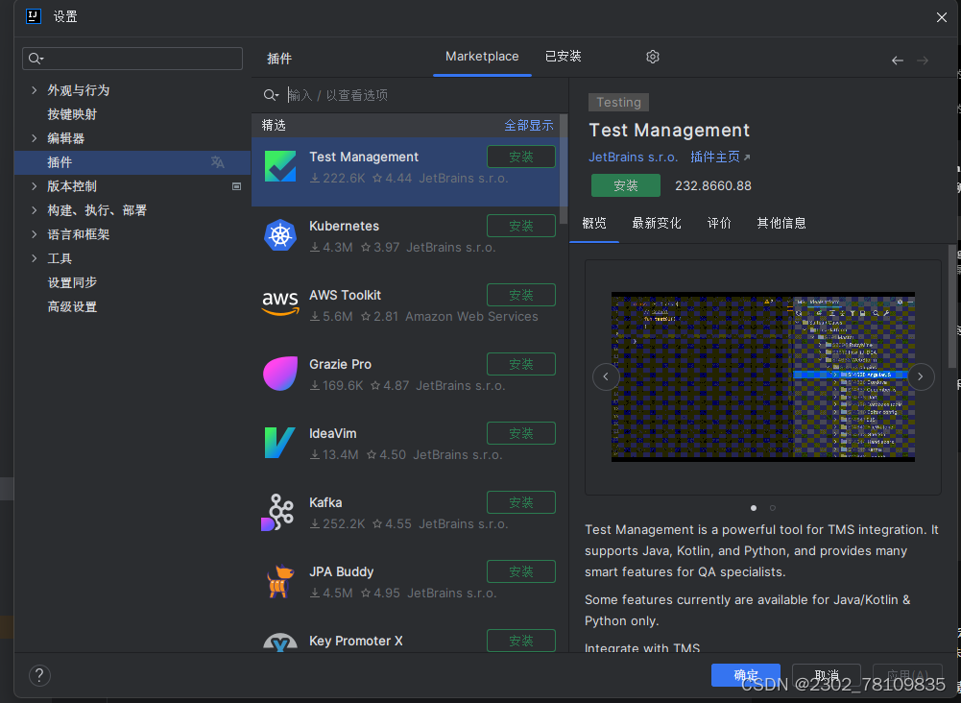Click the project-level icon beside 版本控制

point(236,186)
